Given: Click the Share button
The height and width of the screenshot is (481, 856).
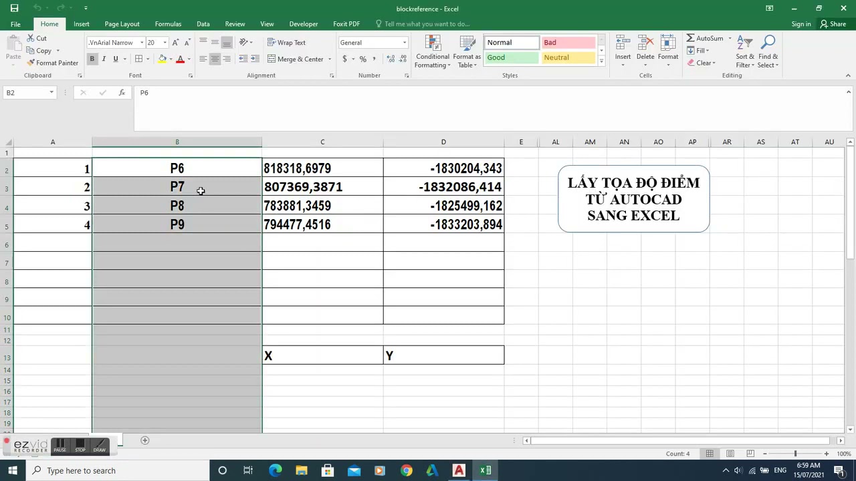Looking at the screenshot, I should click(x=833, y=24).
